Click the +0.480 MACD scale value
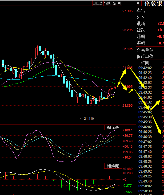Viewport: 164px width, 195px height. [x=127, y=169]
